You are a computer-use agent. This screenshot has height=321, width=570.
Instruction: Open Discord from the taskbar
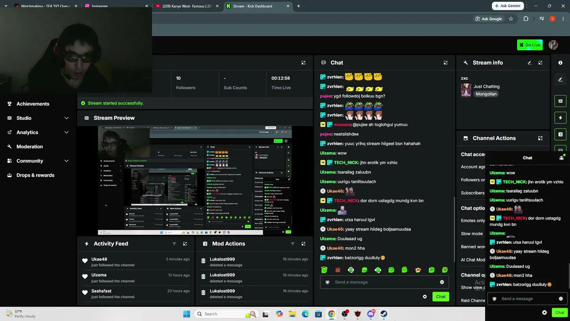coord(370,314)
